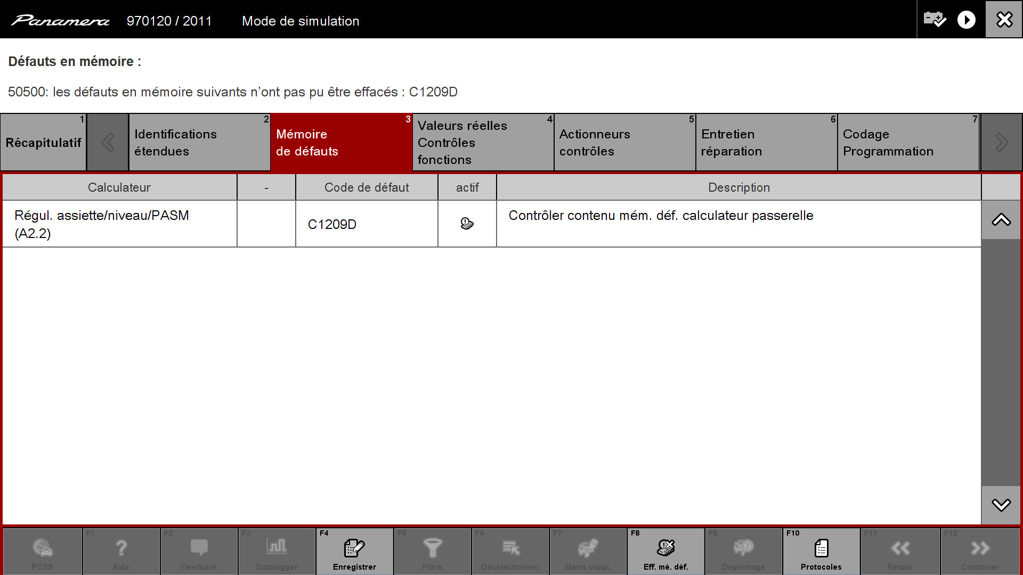
Task: Click the scroll down arrow in table
Action: [x=1001, y=505]
